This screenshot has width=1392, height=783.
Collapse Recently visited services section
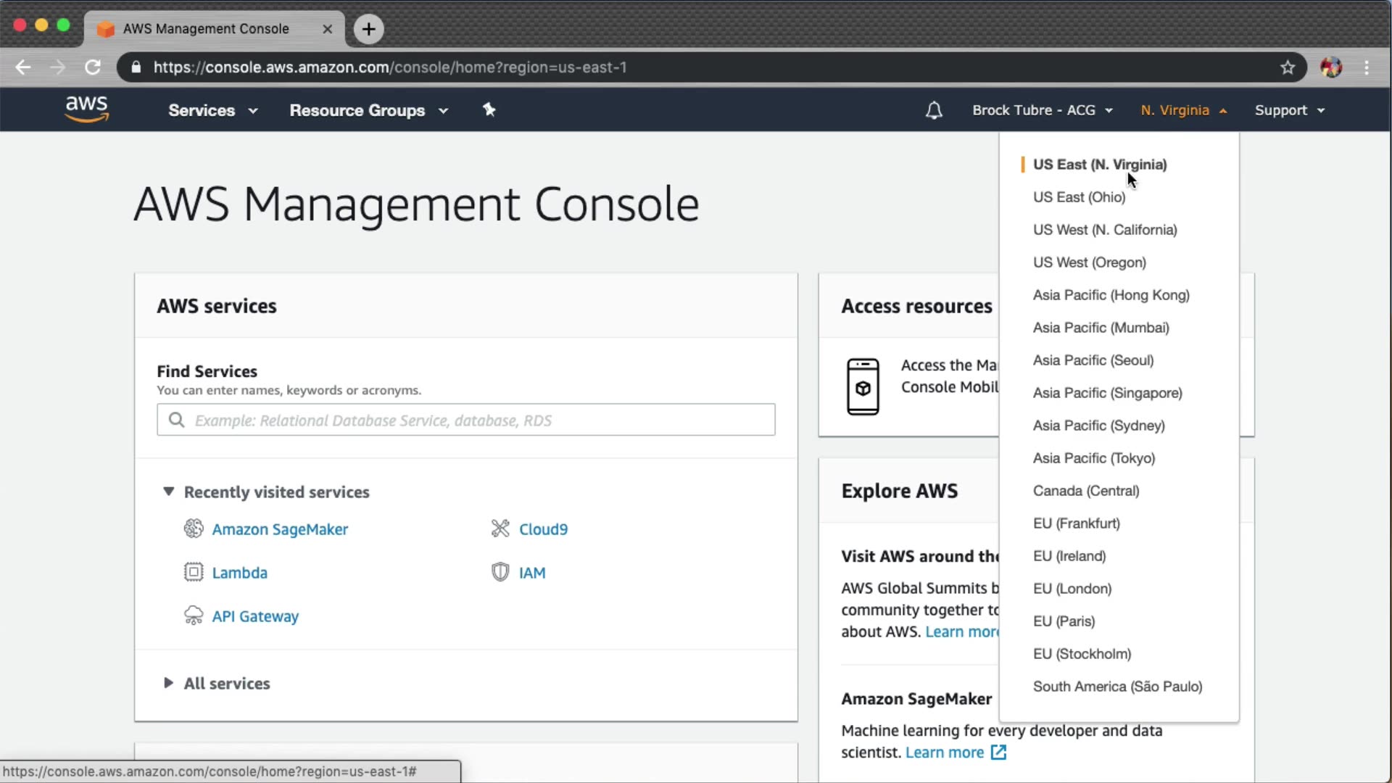[168, 492]
